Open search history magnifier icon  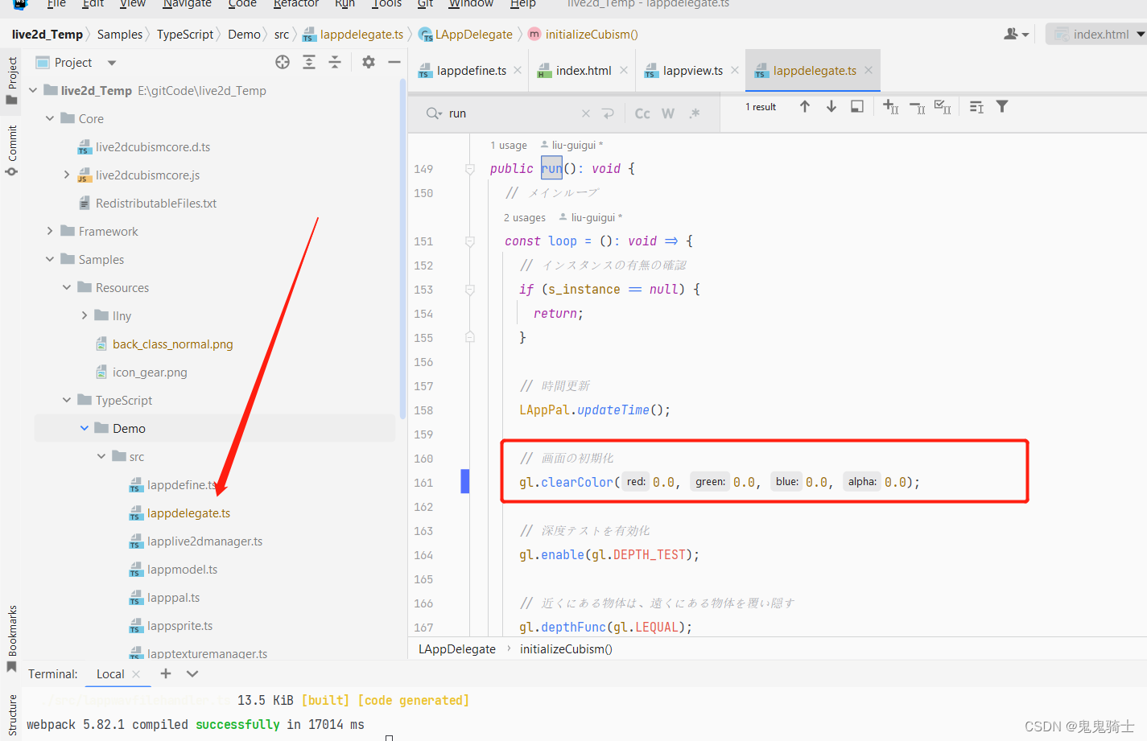tap(434, 113)
